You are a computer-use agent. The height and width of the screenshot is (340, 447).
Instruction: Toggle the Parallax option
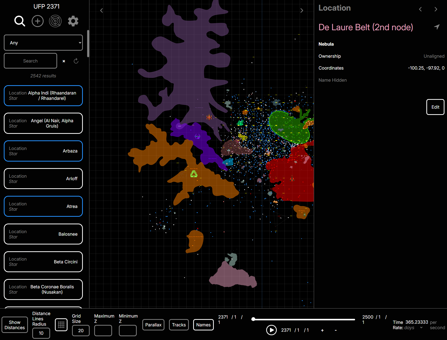coord(153,325)
